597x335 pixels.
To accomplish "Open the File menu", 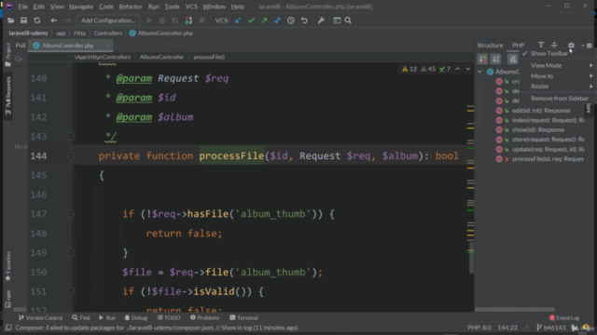I will [22, 7].
